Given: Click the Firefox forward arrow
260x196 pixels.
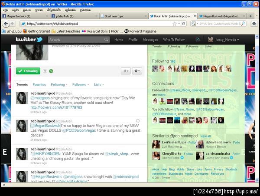Looking at the screenshot, I should coord(12,24).
